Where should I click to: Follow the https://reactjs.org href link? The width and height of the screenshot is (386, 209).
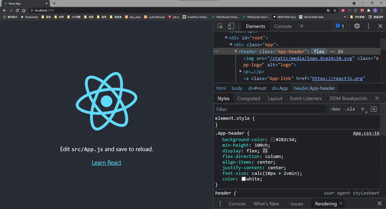click(x=337, y=78)
